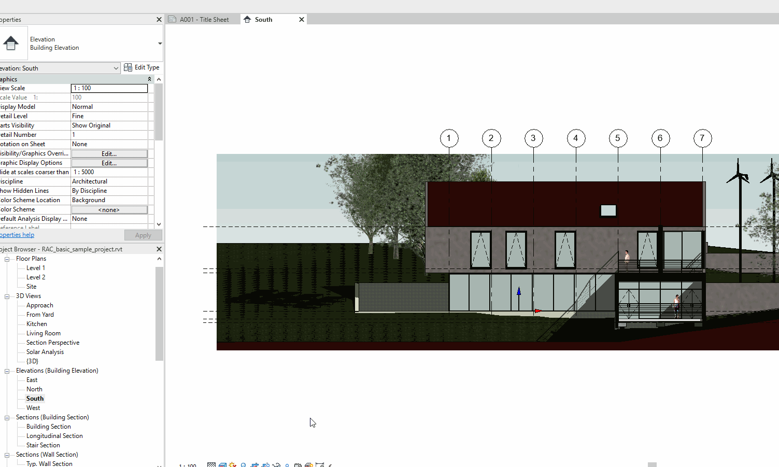Click the Reveal Hidden Elements lightbulb
Screen dimensions: 779x467
point(288,464)
